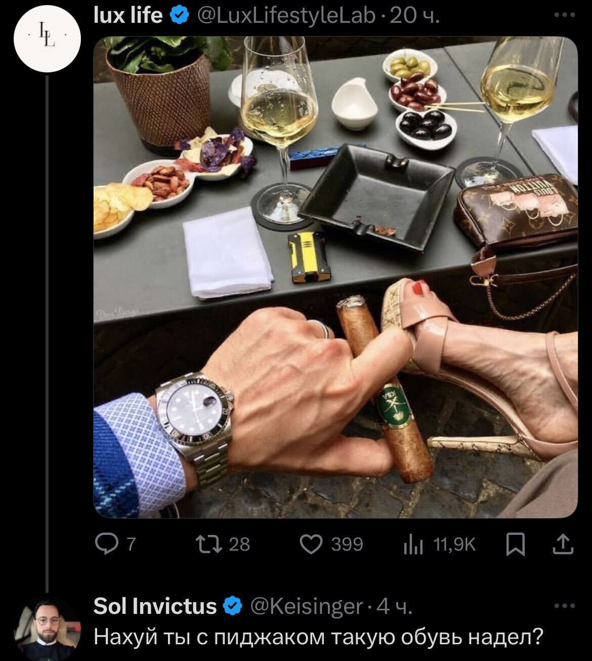The width and height of the screenshot is (592, 661).
Task: Bookmark the lux life post
Action: pos(516,545)
